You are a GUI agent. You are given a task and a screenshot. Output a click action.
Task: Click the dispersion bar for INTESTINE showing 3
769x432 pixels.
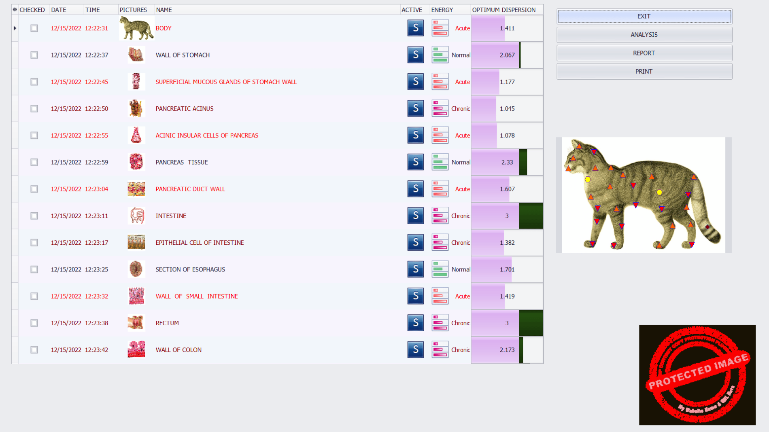coord(507,216)
